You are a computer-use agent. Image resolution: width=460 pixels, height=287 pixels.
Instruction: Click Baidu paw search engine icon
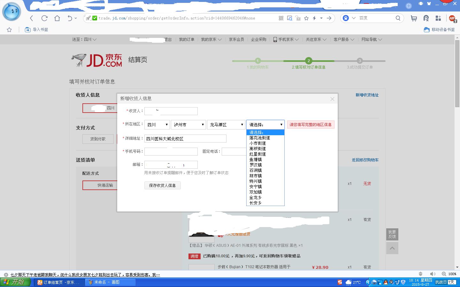(x=346, y=18)
